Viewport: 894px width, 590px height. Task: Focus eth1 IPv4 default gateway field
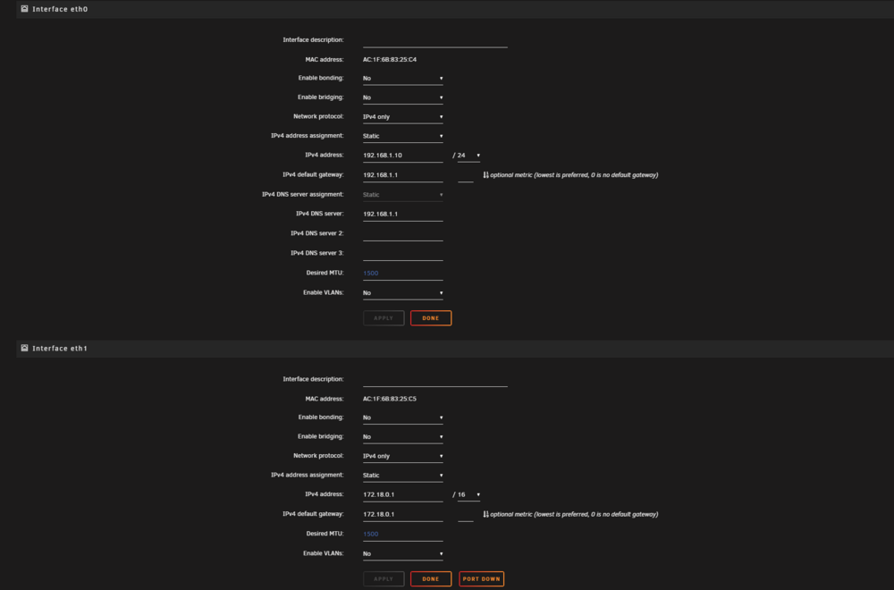tap(402, 515)
